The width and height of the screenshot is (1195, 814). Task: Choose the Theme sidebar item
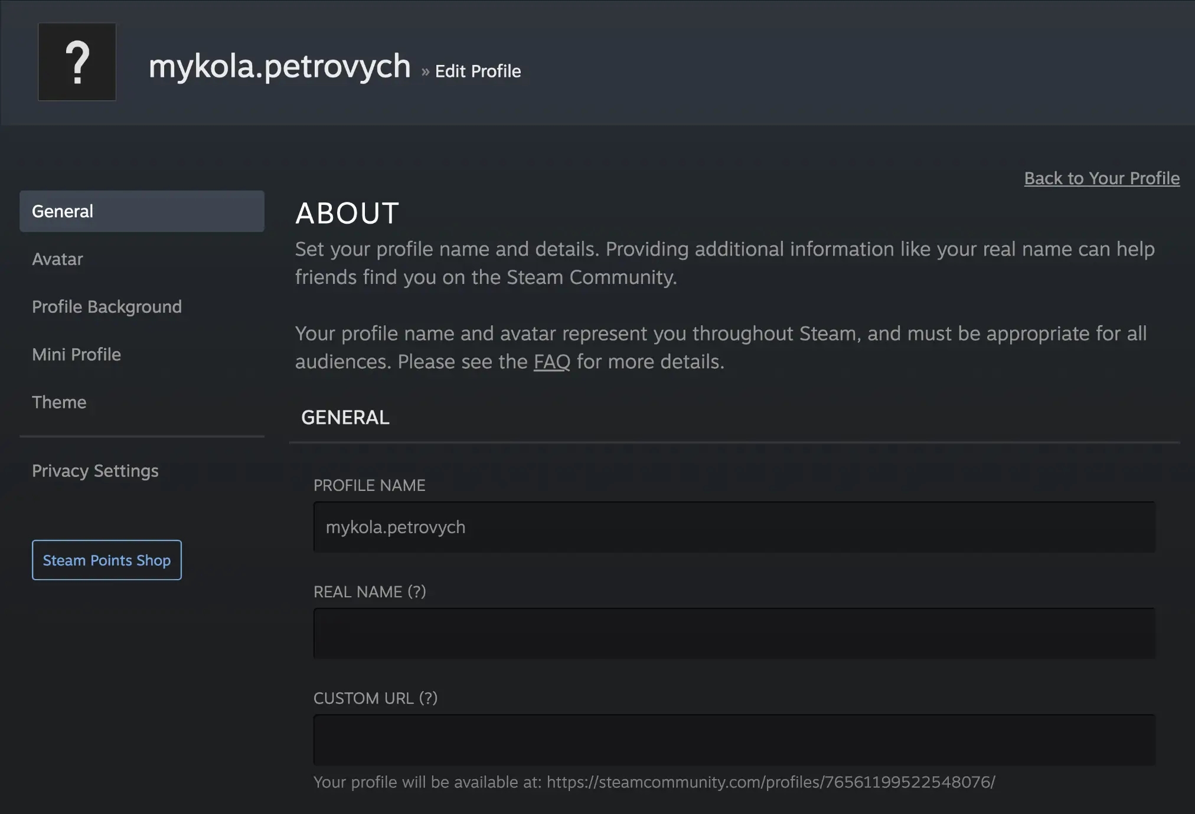click(59, 403)
